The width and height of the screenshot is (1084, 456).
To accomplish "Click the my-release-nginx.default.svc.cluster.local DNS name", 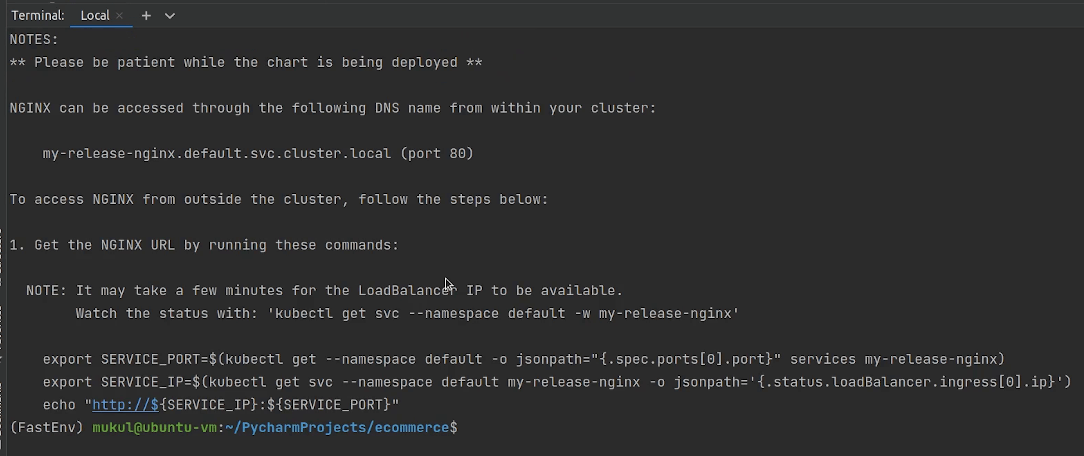I will click(216, 154).
